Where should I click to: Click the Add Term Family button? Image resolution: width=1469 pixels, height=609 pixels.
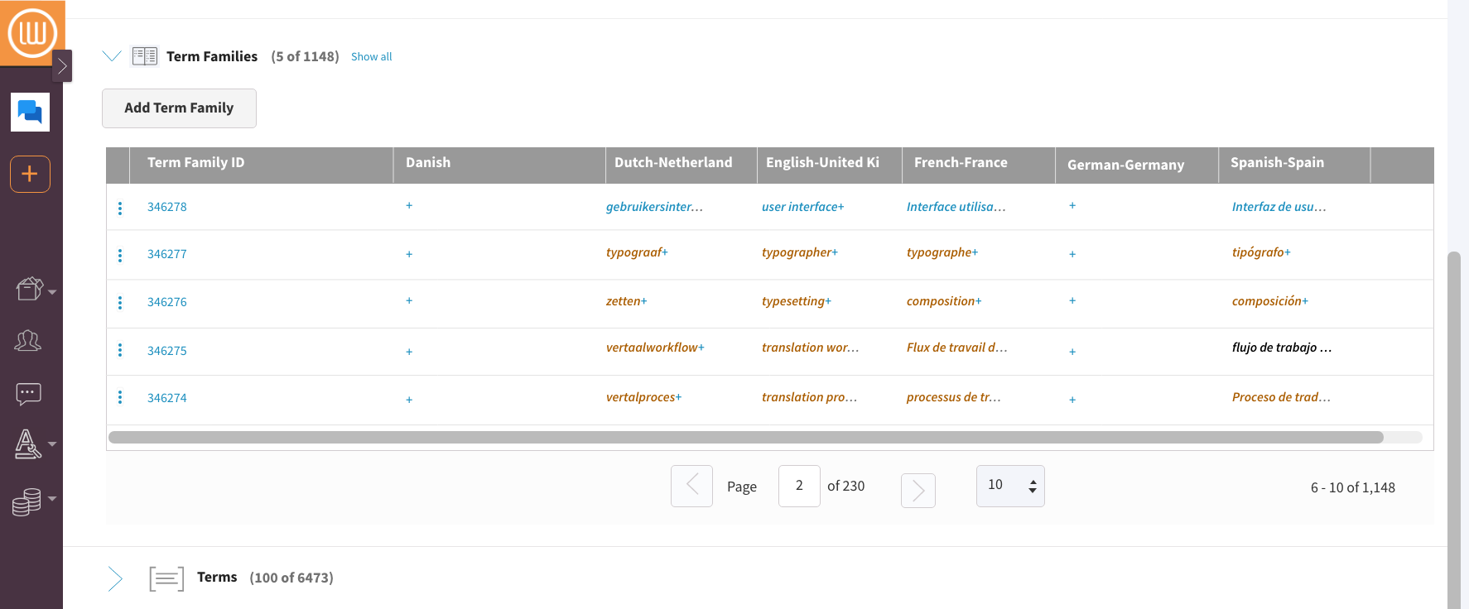(179, 108)
